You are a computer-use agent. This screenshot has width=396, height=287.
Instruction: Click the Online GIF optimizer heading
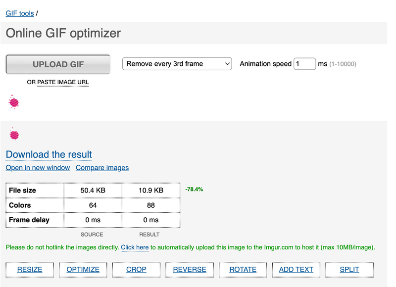pos(63,33)
